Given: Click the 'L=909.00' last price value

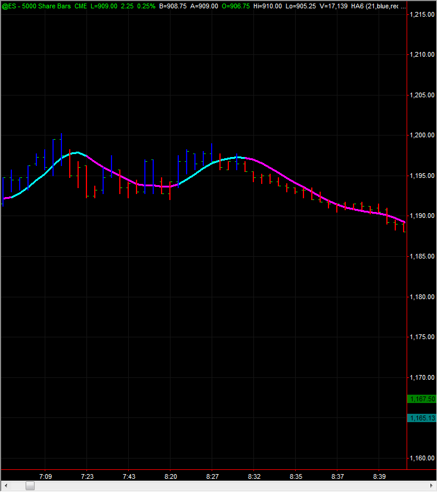Looking at the screenshot, I should click(104, 6).
